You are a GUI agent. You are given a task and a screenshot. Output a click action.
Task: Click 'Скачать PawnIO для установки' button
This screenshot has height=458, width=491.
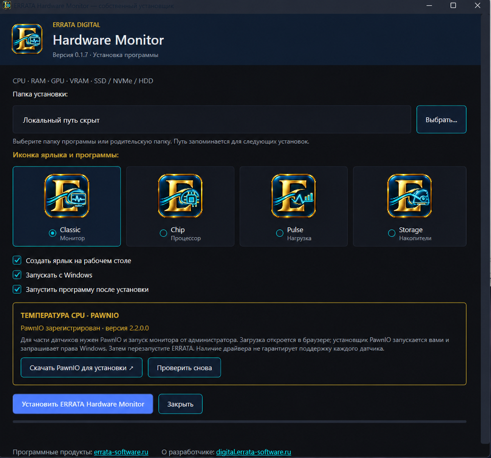click(82, 368)
